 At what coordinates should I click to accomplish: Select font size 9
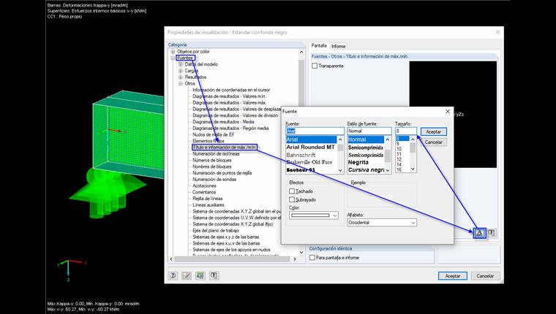tap(398, 144)
